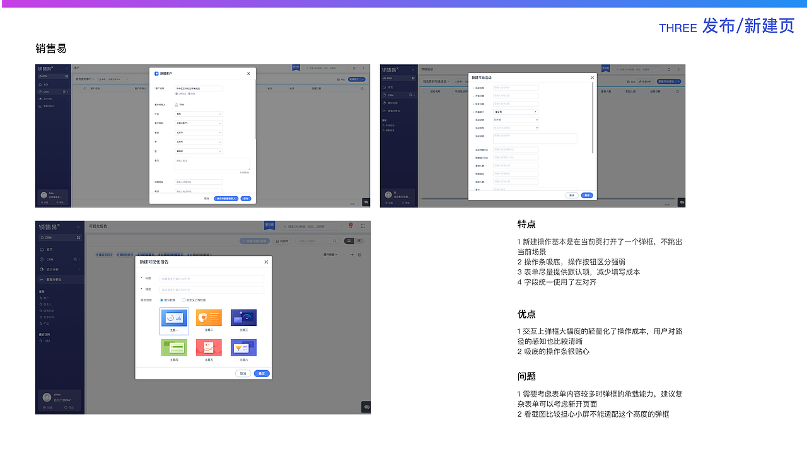The height and width of the screenshot is (454, 807).
Task: Open 智能分析云 in 可视化报告 sidebar
Action: coord(60,279)
